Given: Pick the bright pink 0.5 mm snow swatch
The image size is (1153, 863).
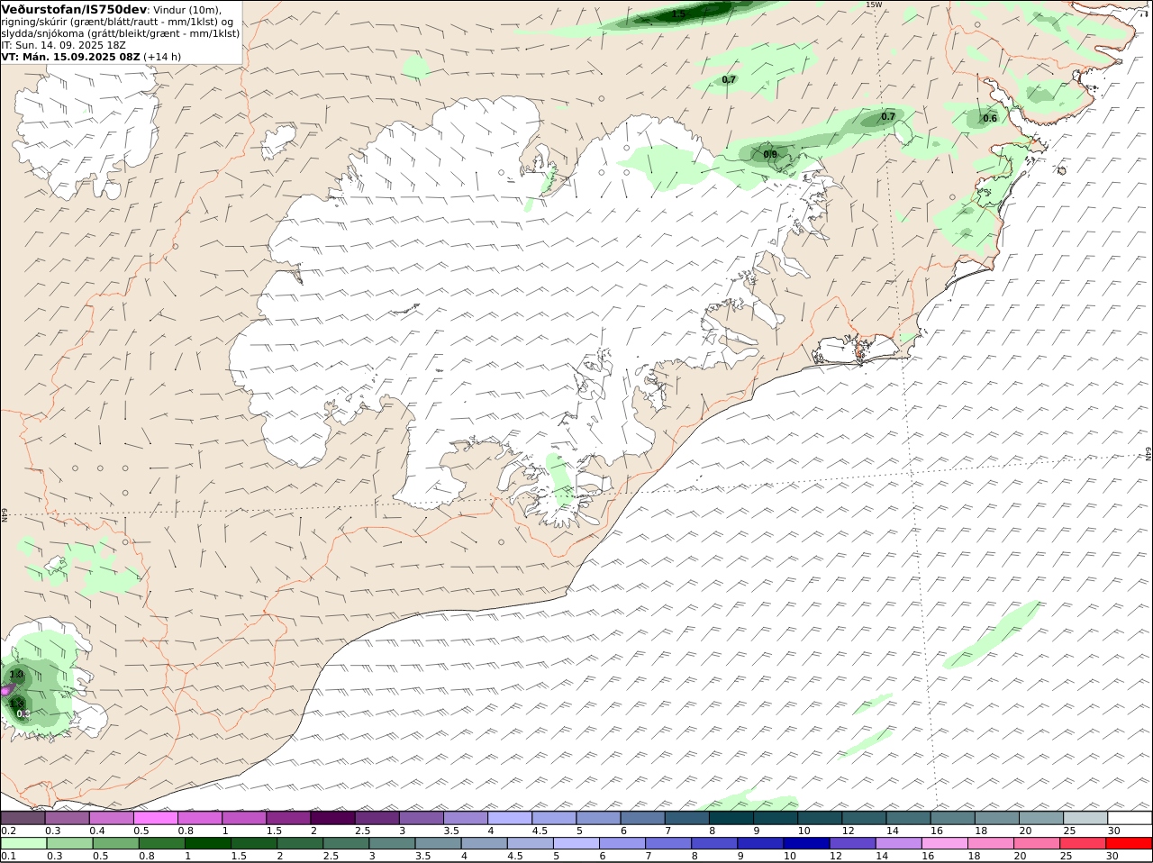Looking at the screenshot, I should (156, 818).
